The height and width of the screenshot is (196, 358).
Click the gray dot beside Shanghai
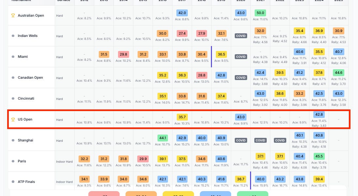pyautogui.click(x=13, y=140)
